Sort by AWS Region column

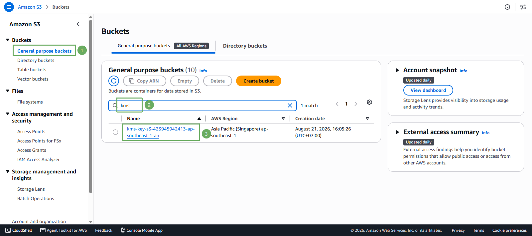283,118
